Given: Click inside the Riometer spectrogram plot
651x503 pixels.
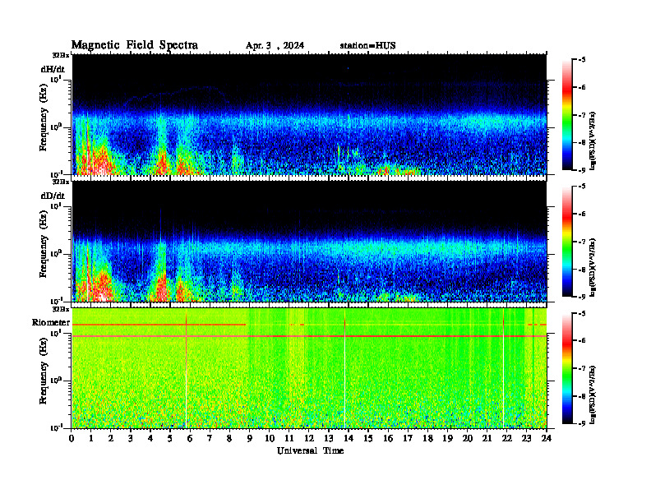Looking at the screenshot, I should (309, 368).
